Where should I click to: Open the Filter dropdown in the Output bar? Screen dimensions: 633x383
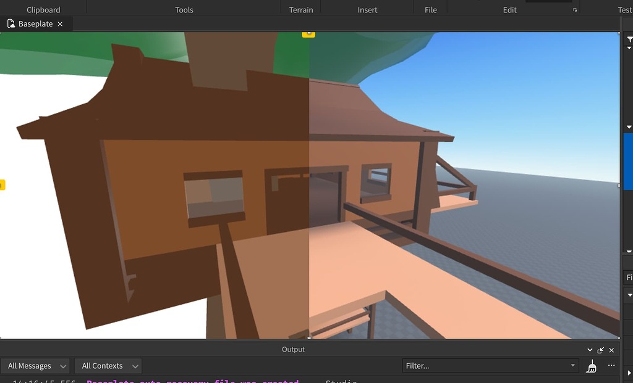point(572,365)
